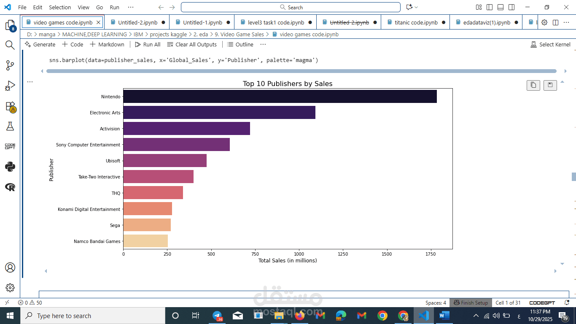This screenshot has height=324, width=576.
Task: Open editor tab bar more actions
Action: tap(567, 22)
